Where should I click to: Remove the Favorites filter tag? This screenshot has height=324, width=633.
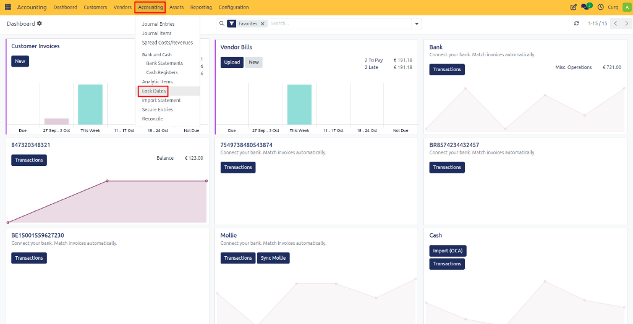(262, 24)
